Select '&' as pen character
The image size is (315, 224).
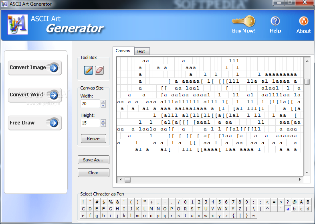tap(117, 202)
